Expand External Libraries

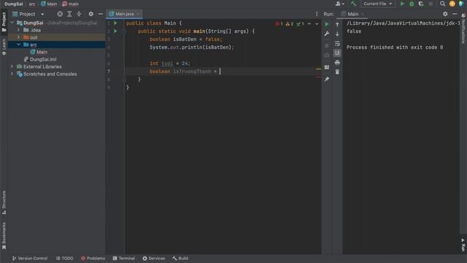[x=12, y=66]
